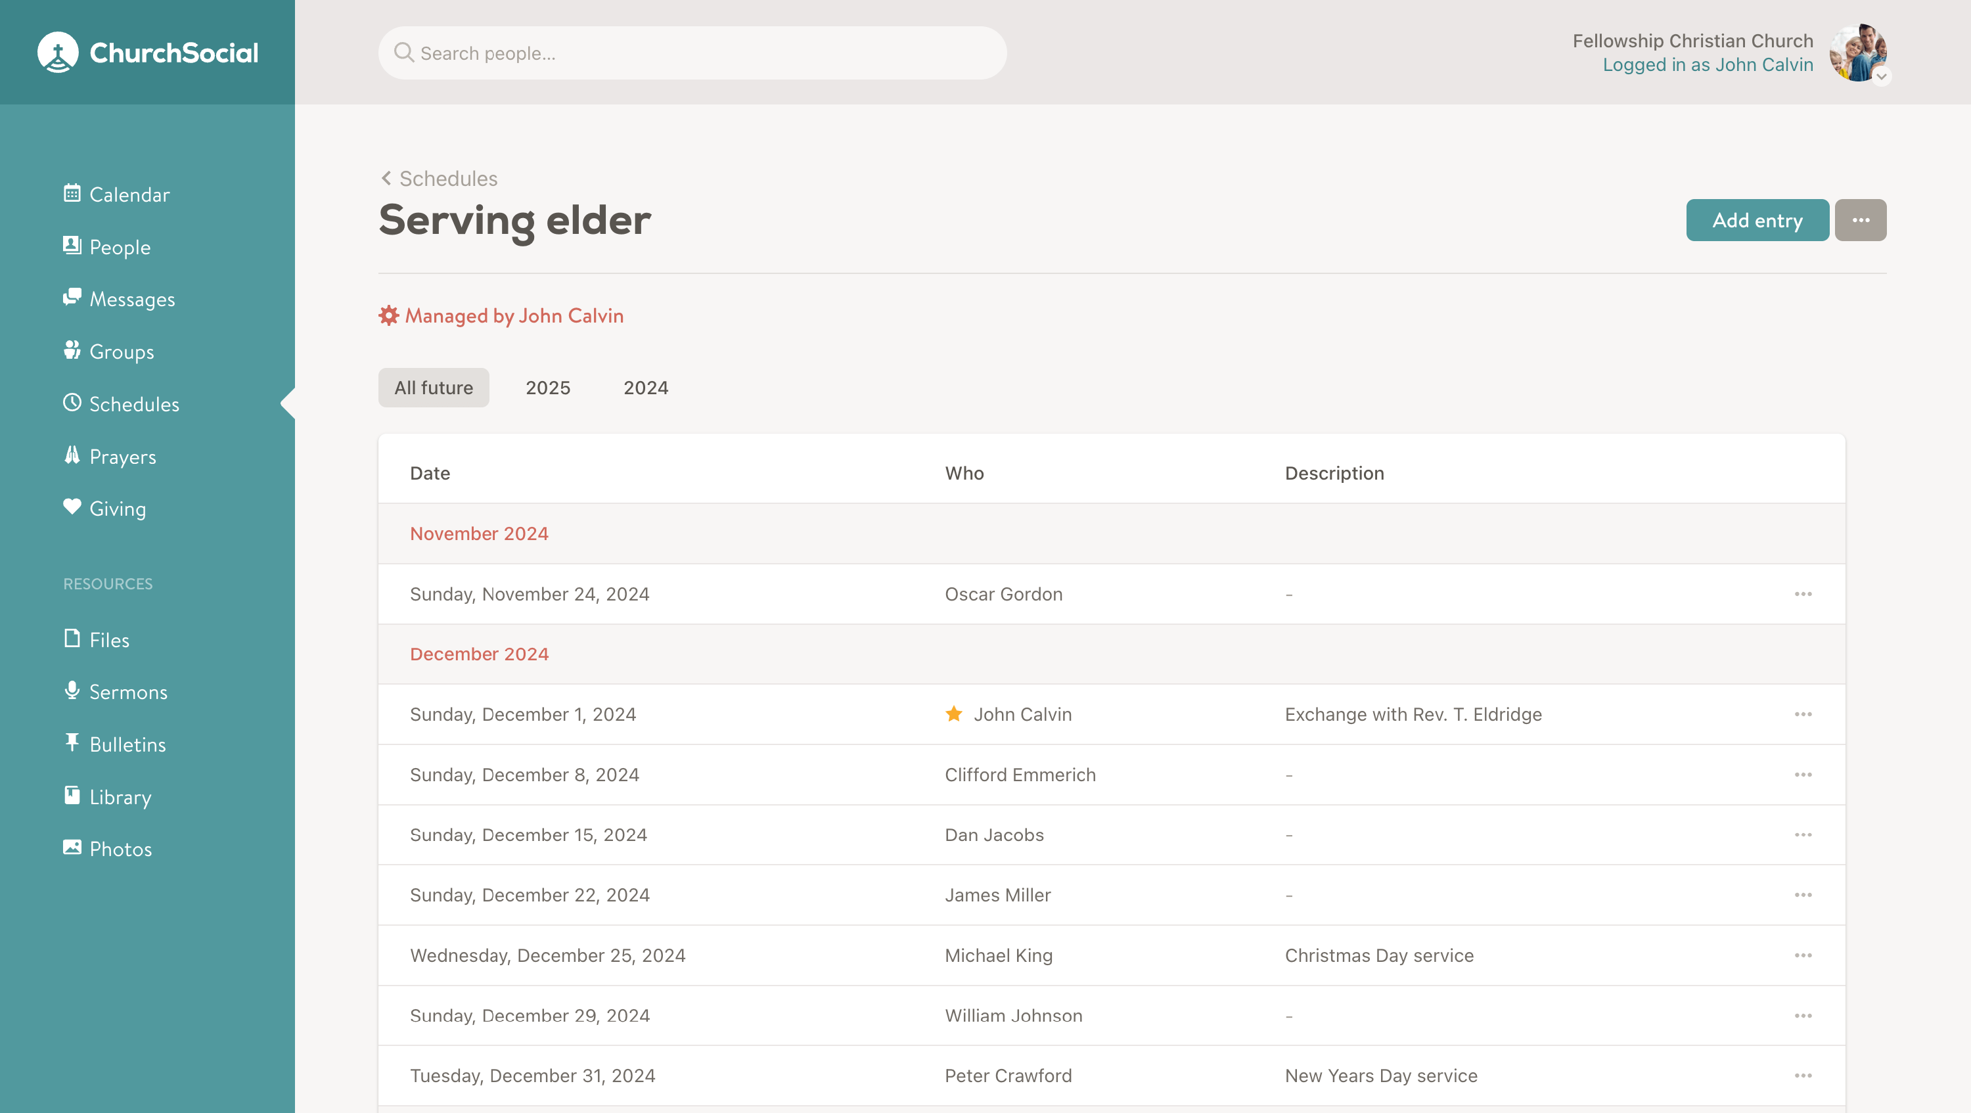Select the 2024 year tab
Viewport: 1971px width, 1113px height.
(x=645, y=388)
